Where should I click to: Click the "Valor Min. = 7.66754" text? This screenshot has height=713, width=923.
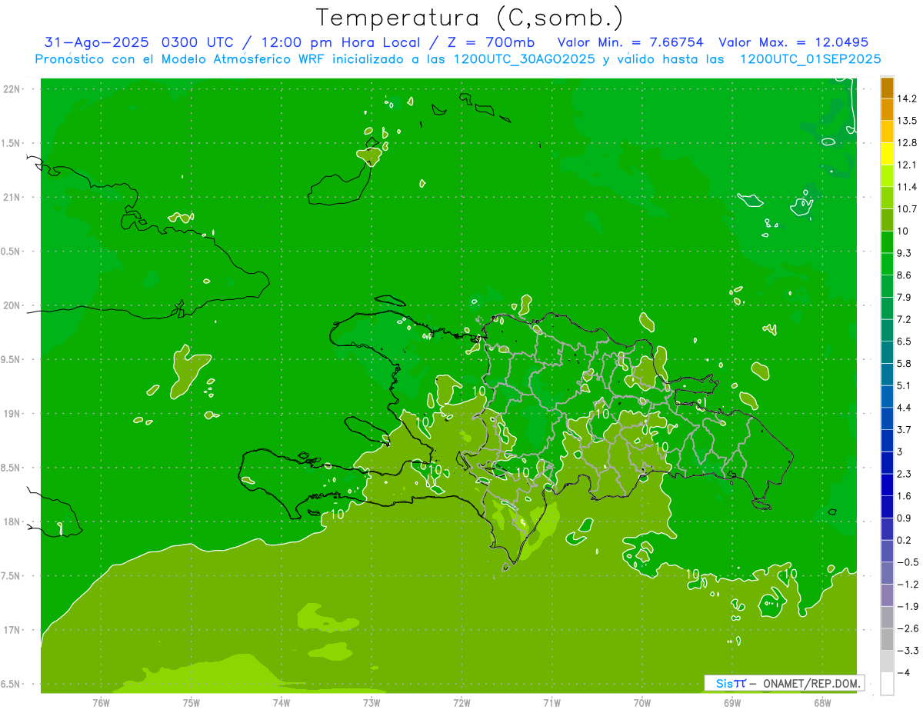click(631, 42)
